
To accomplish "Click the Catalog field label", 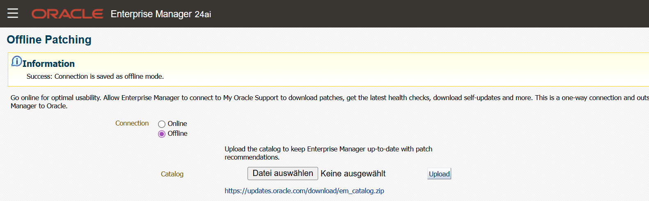I will pyautogui.click(x=172, y=174).
